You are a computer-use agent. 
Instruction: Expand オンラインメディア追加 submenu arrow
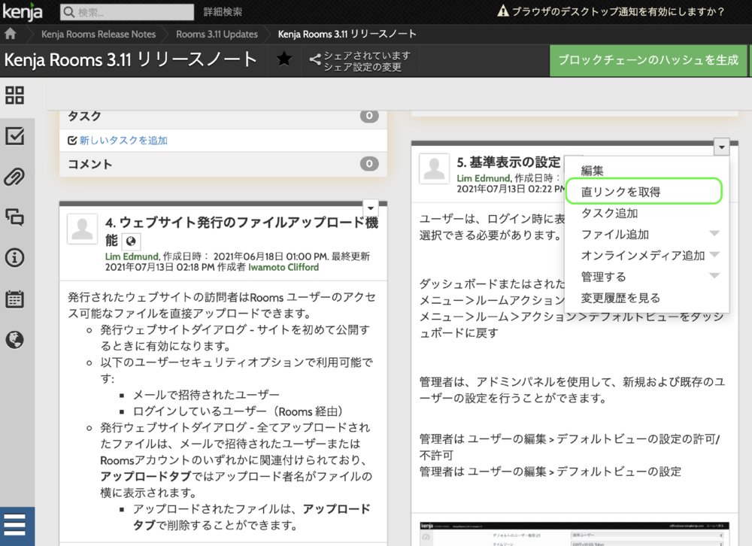(714, 254)
